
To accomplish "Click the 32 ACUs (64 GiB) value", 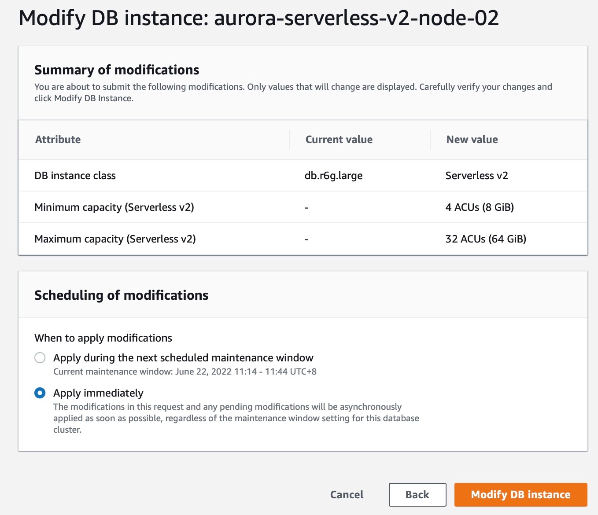I will point(486,239).
